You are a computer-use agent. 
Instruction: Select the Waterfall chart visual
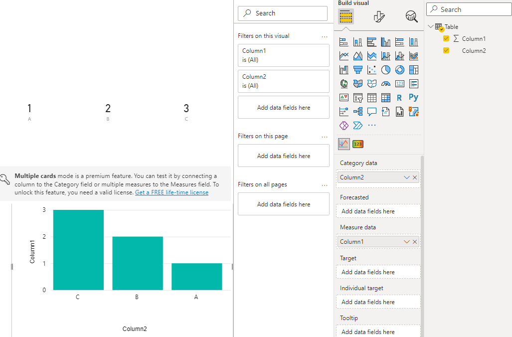coord(344,70)
